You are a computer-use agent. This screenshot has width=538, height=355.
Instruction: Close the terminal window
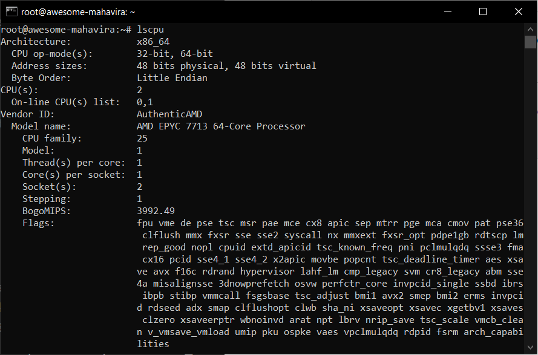point(519,11)
